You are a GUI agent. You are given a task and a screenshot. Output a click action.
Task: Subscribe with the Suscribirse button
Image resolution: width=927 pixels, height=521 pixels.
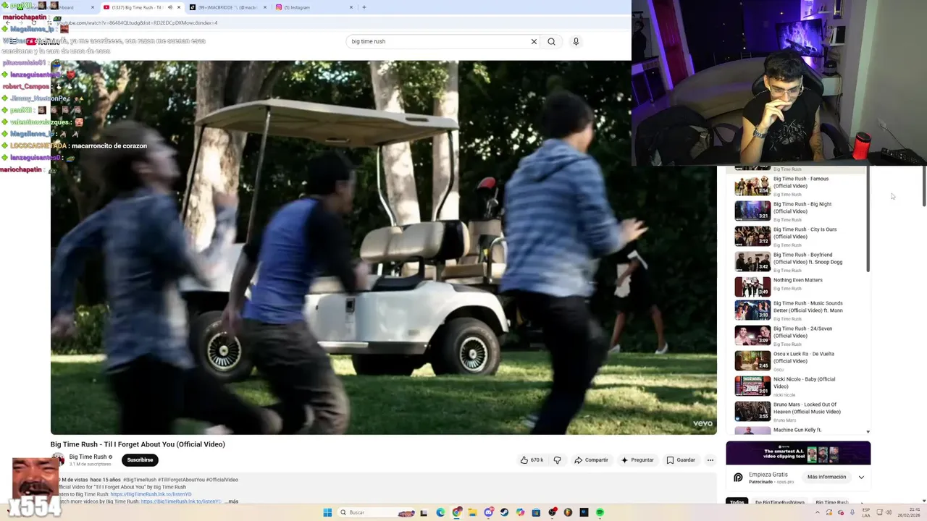coord(140,460)
